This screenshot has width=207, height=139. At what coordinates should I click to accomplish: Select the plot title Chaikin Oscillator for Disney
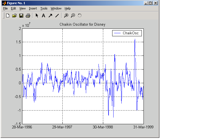[x=83, y=25]
